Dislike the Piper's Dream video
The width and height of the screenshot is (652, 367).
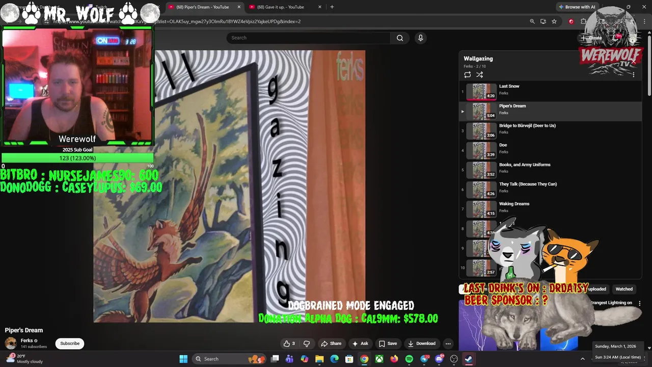click(307, 344)
